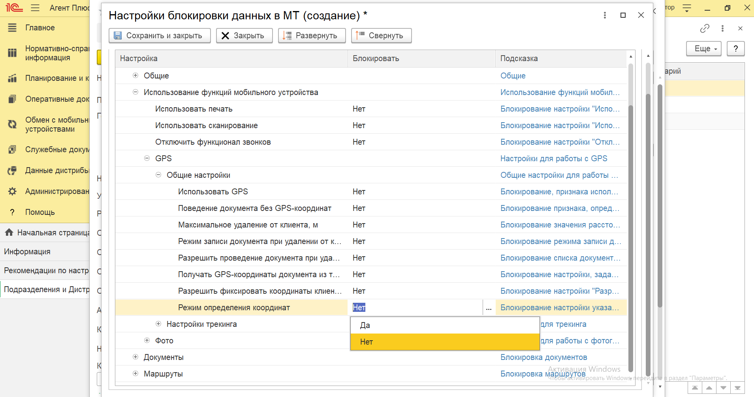The height and width of the screenshot is (397, 754).
Task: Select Нет in the dropdown list
Action: 445,342
